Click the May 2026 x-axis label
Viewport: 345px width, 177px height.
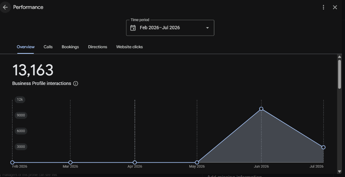197,167
